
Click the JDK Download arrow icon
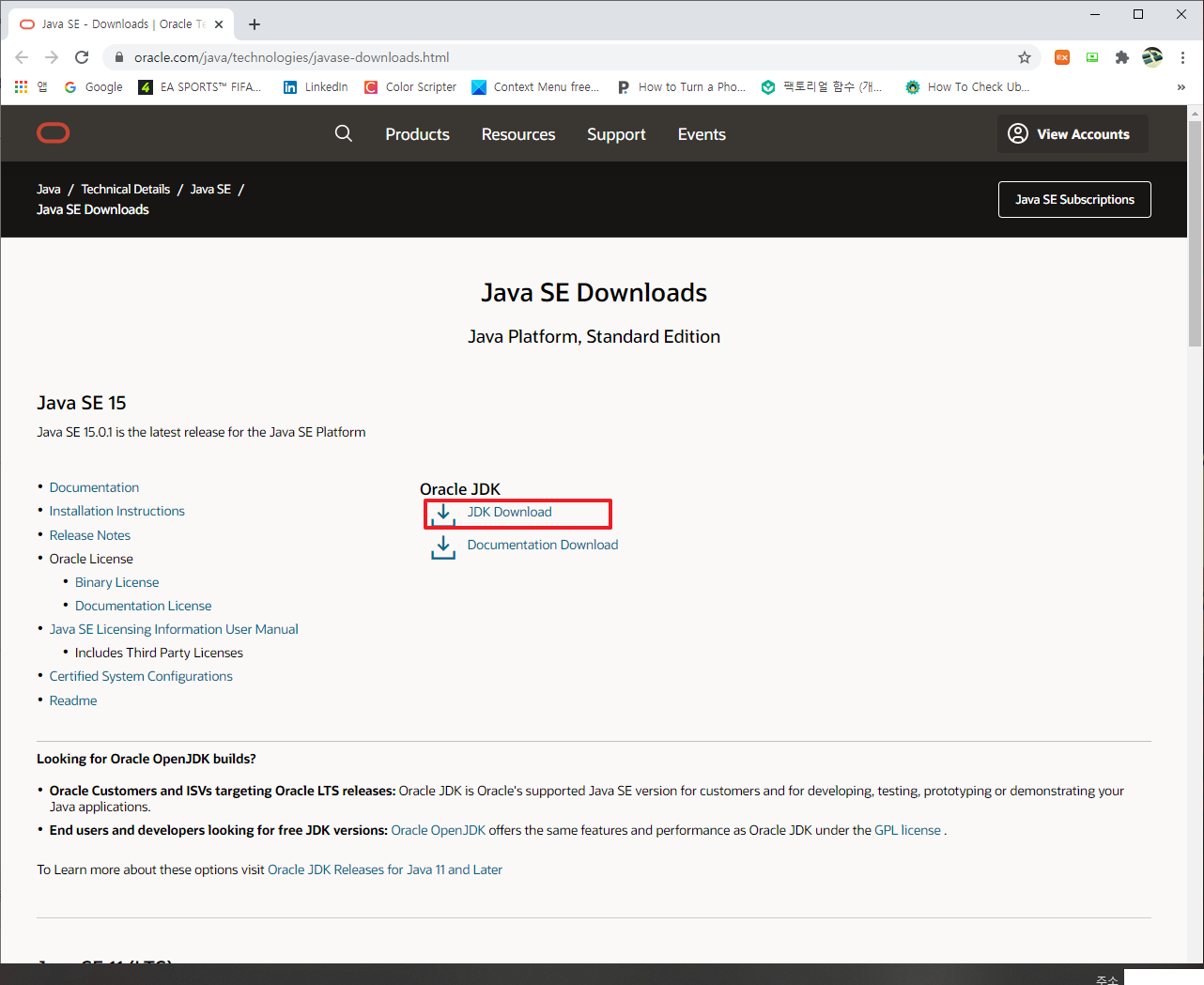(x=443, y=515)
